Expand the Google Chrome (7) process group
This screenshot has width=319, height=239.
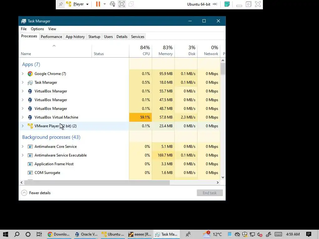point(22,74)
